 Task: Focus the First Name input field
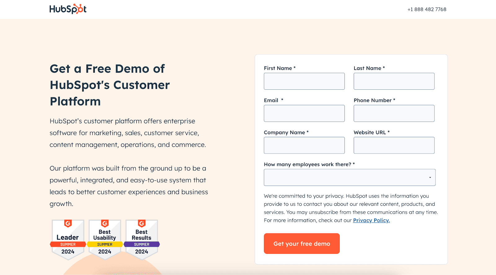pos(304,81)
